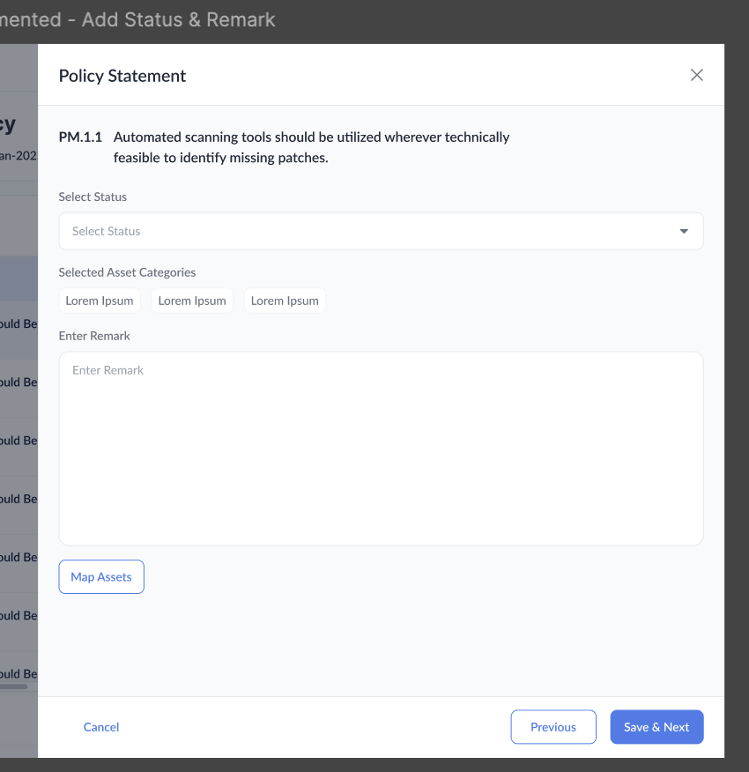Click the horizontal scrollbar behind the dialog
749x772 pixels.
pos(14,686)
